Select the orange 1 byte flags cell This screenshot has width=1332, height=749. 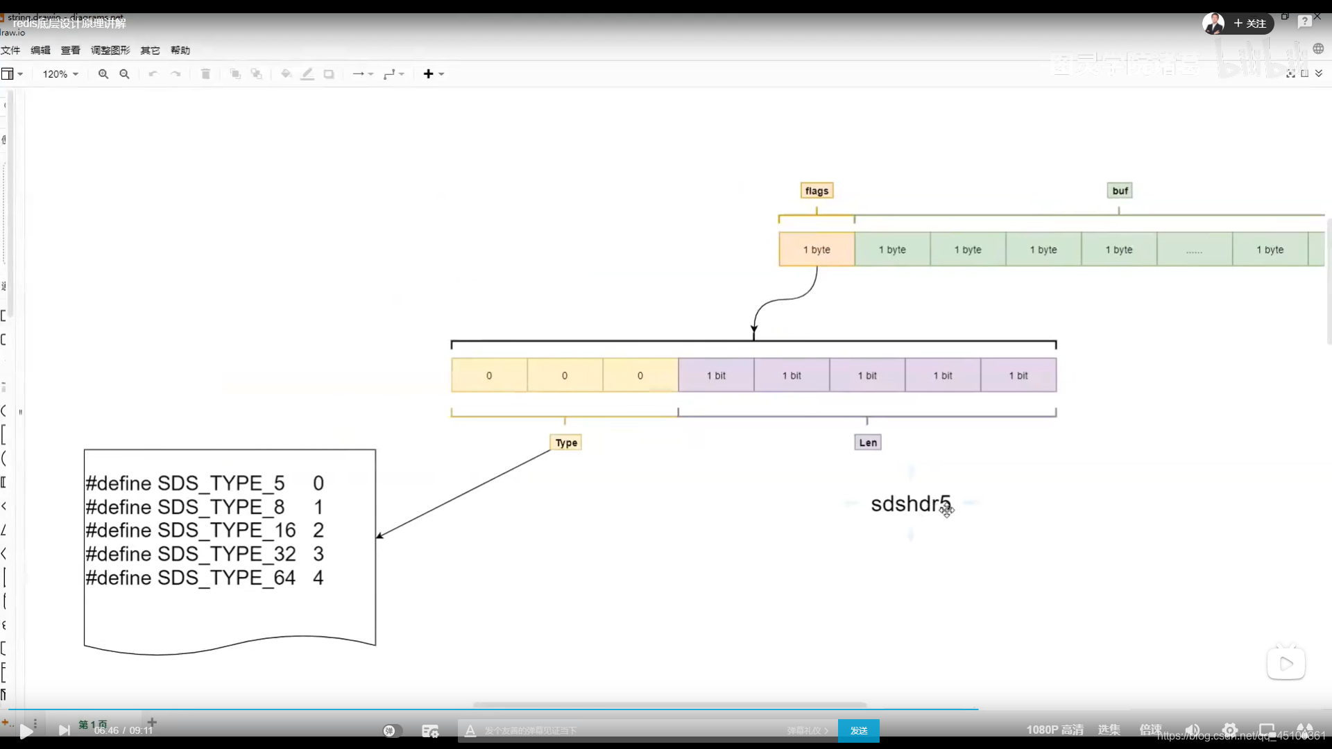(x=817, y=250)
